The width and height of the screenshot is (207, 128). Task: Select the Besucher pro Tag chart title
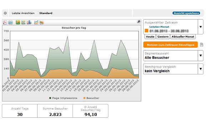(x=74, y=28)
